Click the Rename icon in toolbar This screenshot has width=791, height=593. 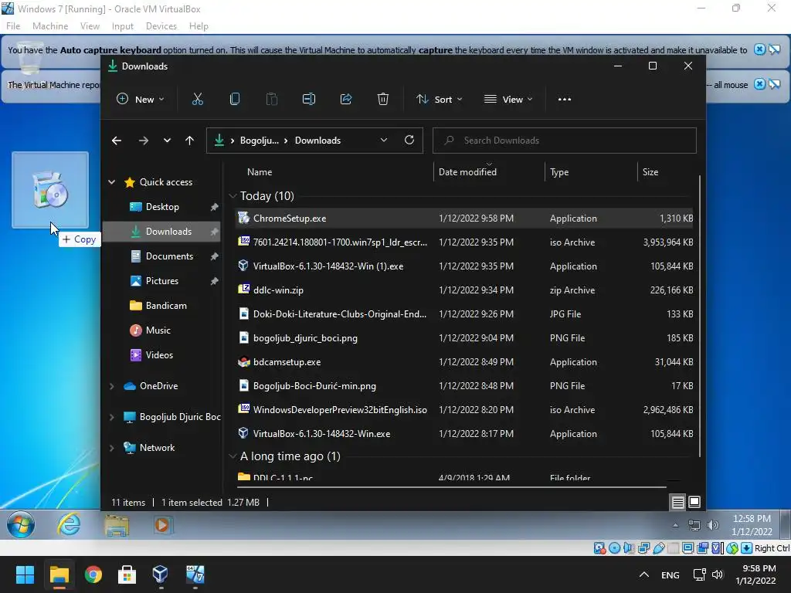click(x=309, y=100)
